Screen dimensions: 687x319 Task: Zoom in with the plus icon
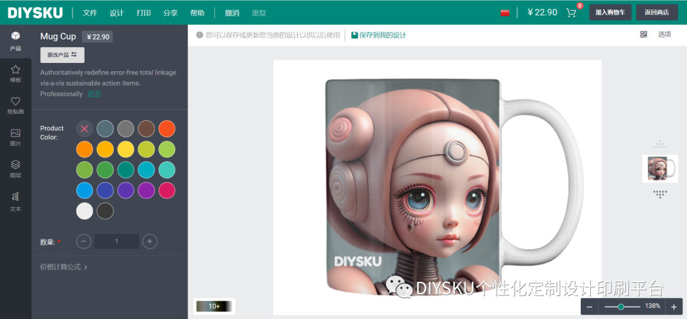[674, 307]
